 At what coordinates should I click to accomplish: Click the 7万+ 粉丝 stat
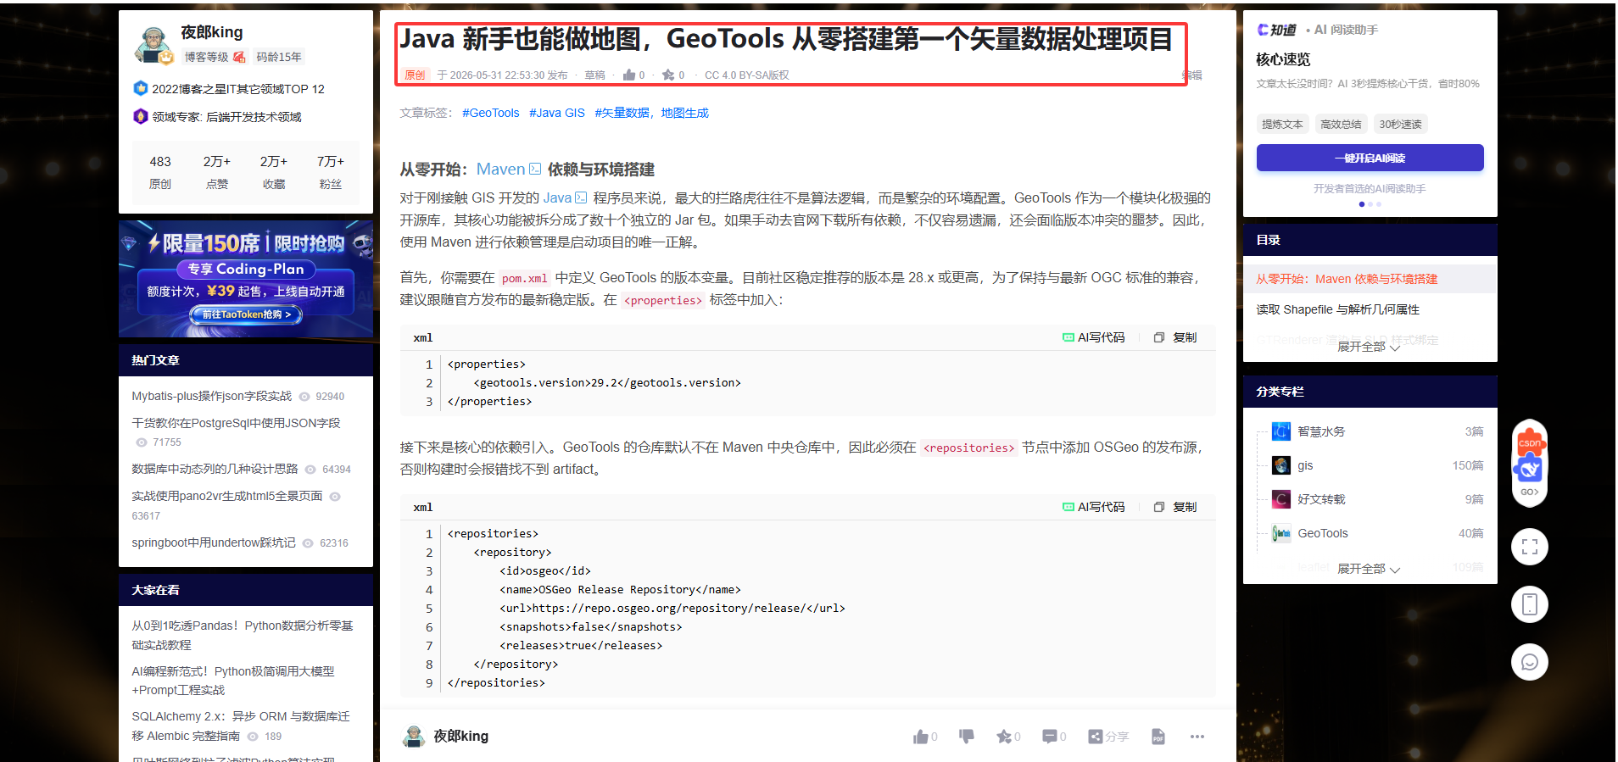(x=331, y=172)
